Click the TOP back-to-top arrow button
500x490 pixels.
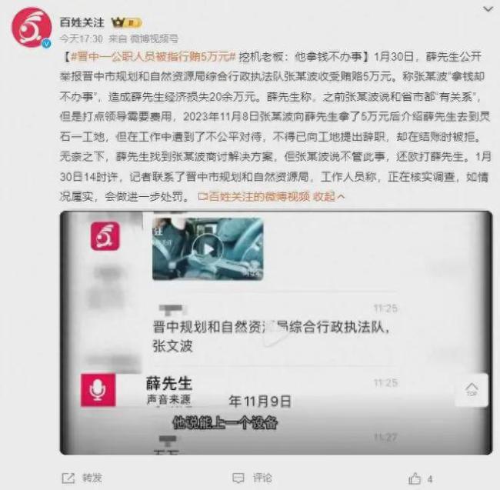(472, 390)
